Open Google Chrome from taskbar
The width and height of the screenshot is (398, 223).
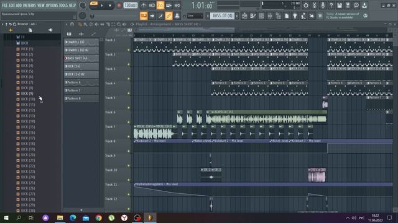pos(98,217)
